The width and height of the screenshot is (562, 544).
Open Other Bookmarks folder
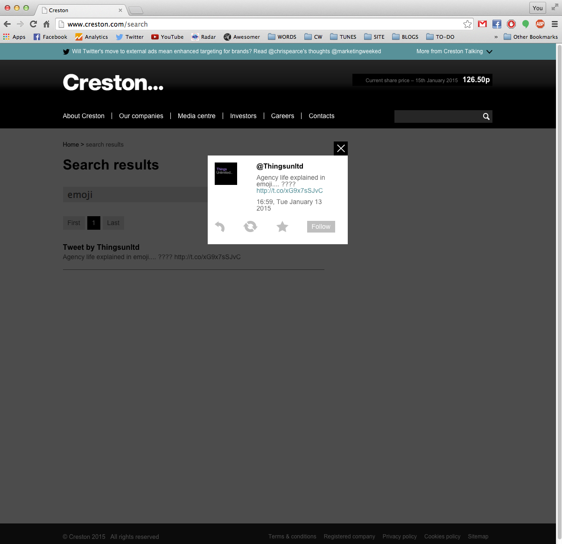pos(531,37)
